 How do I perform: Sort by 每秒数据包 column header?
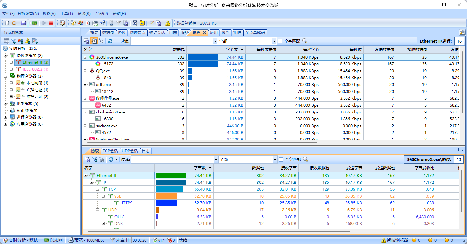click(262, 49)
